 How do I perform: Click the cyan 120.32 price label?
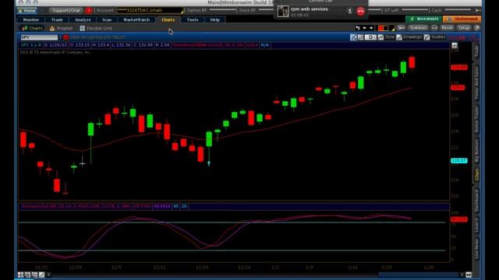[459, 161]
